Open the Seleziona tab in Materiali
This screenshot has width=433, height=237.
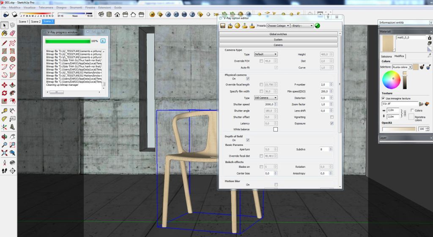tap(386, 56)
